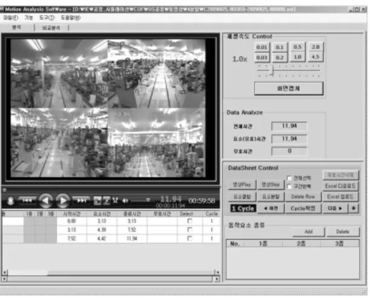Click the round forward play button
This screenshot has height=298, width=370.
pyautogui.click(x=63, y=200)
